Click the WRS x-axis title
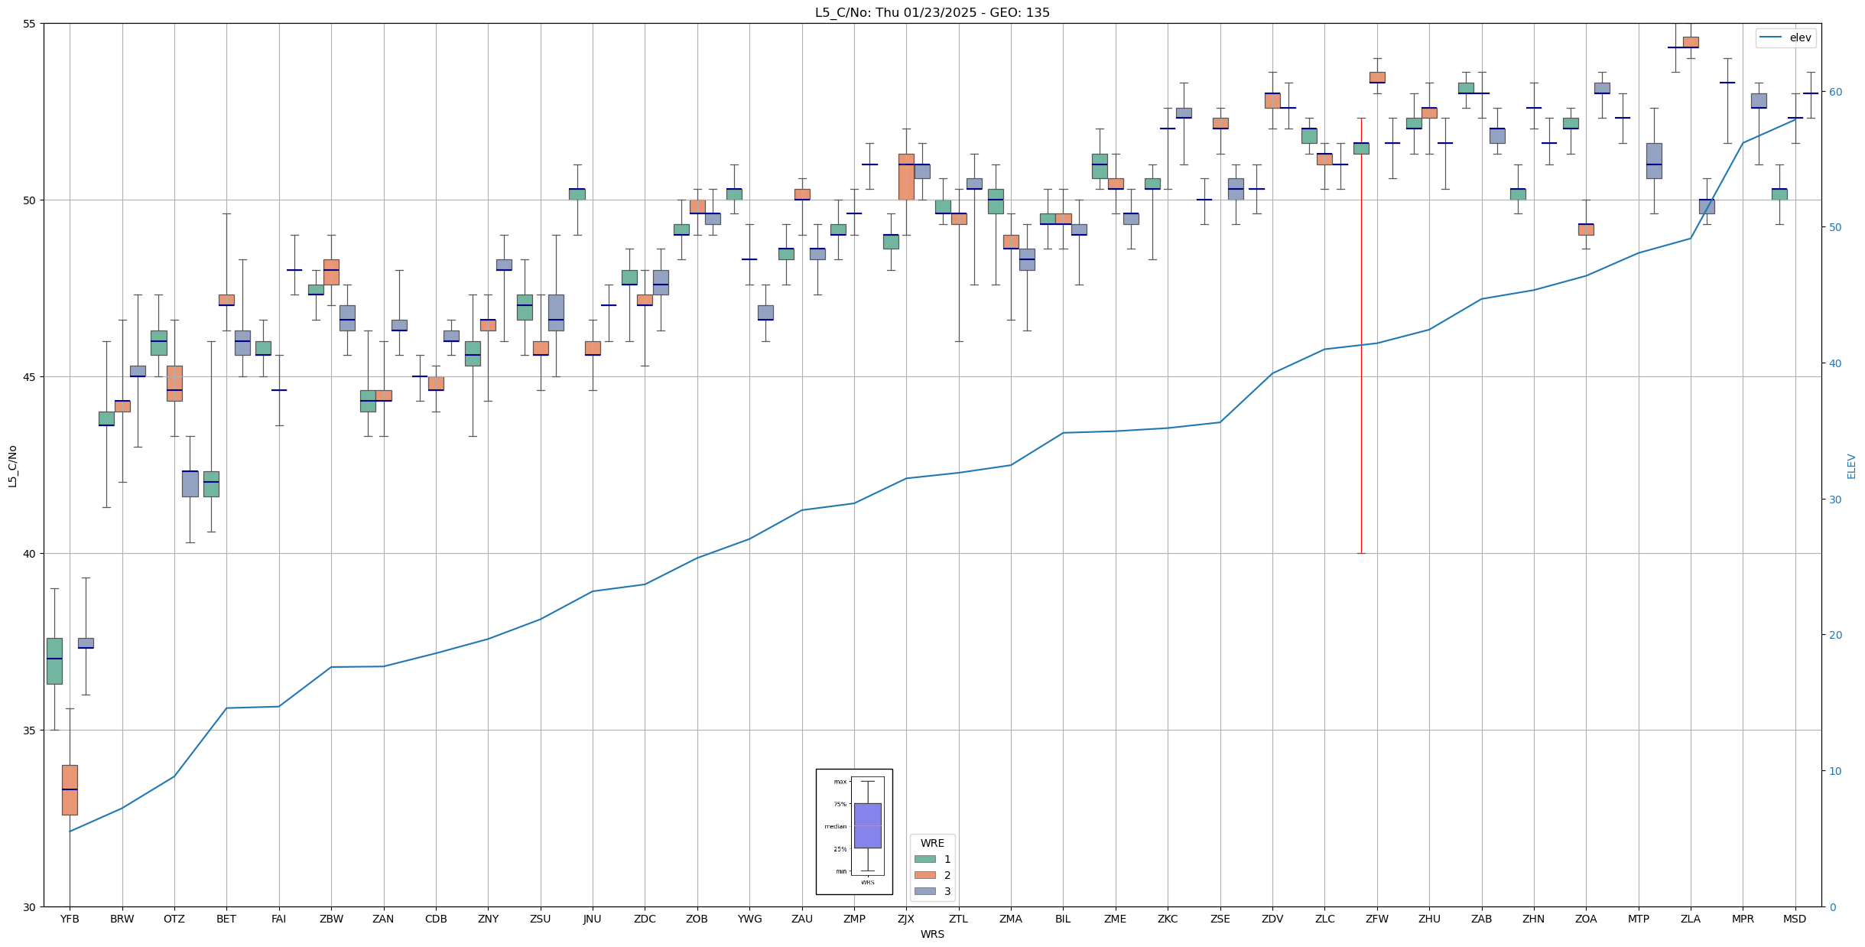Image resolution: width=1865 pixels, height=947 pixels. (x=932, y=934)
